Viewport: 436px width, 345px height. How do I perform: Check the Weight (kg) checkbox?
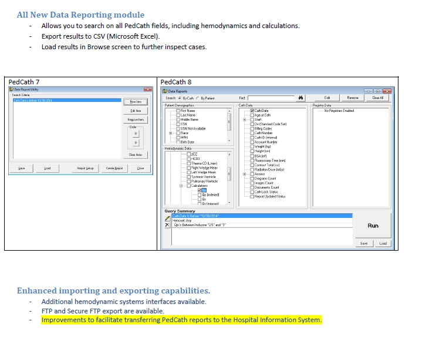252,146
